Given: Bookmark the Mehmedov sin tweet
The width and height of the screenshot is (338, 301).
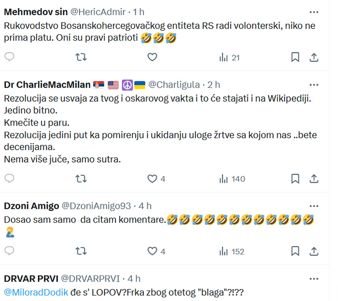Looking at the screenshot, I should point(295,57).
